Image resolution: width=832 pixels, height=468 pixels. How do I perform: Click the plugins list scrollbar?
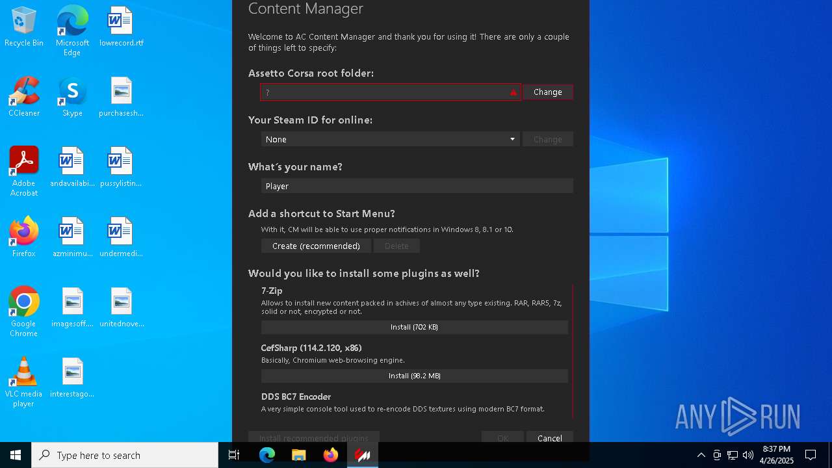pos(573,351)
